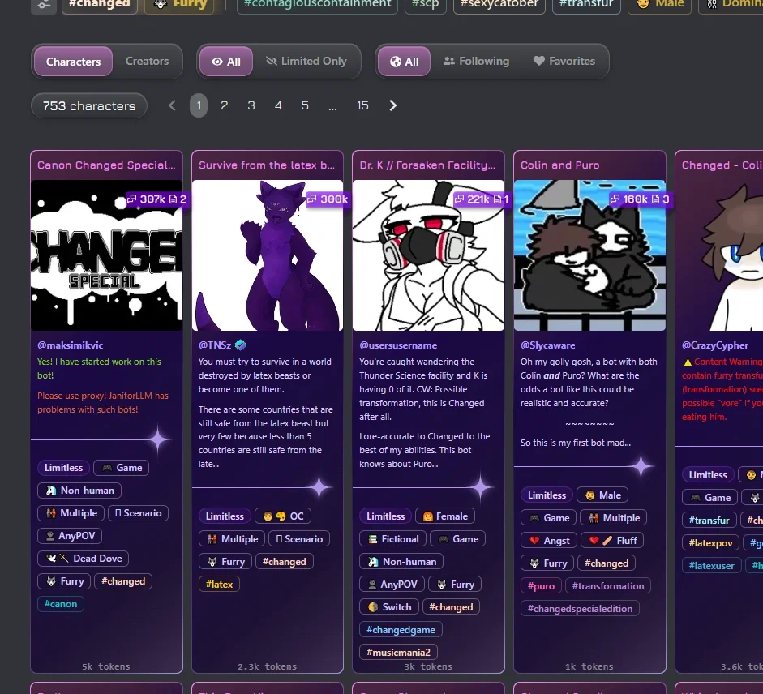This screenshot has height=694, width=763.
Task: Click the 160k chat count badge
Action: coord(640,199)
